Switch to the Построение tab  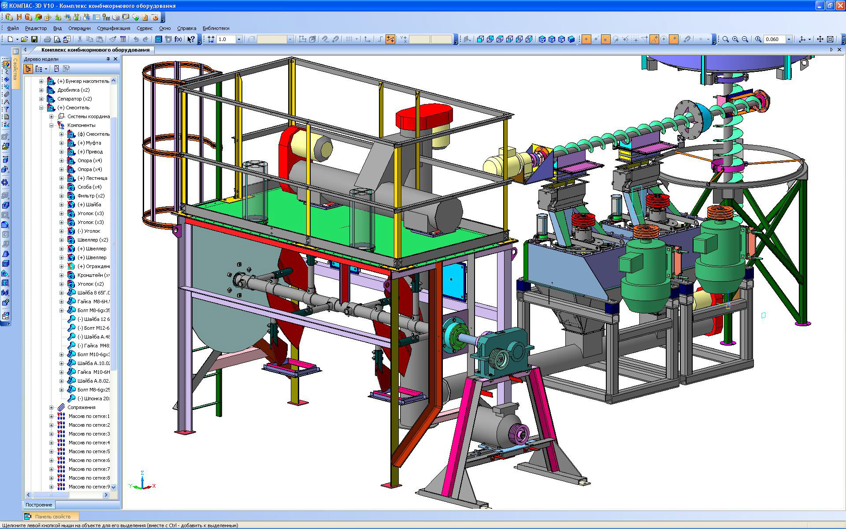tap(39, 505)
